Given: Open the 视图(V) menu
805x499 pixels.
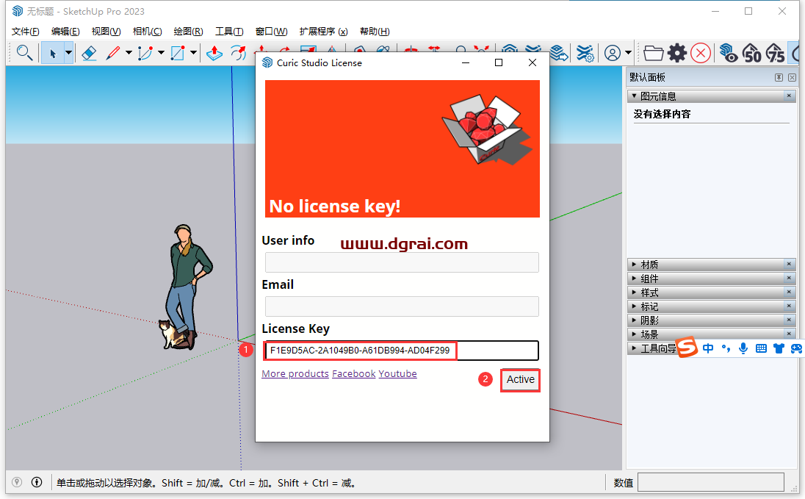Looking at the screenshot, I should (x=106, y=32).
